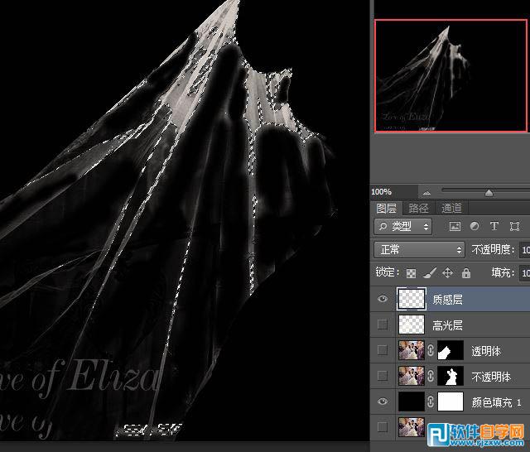Screen dimensions: 530x452
Task: Select the bottom layer image thumbnail
Action: (412, 427)
